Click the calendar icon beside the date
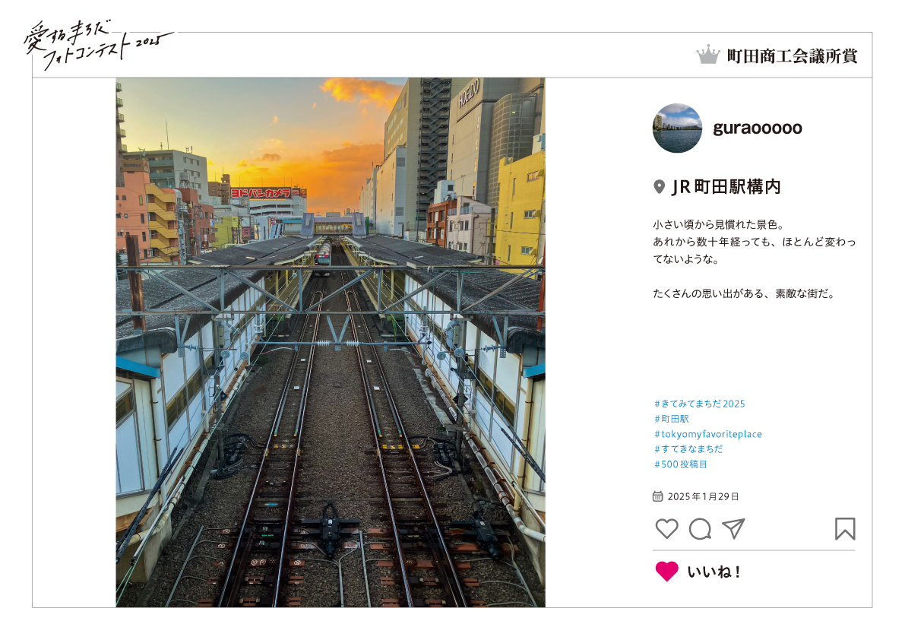905x640 pixels. click(x=657, y=496)
